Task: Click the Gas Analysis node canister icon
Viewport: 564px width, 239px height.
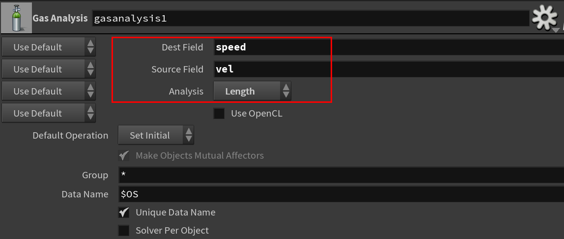Action: tap(16, 18)
